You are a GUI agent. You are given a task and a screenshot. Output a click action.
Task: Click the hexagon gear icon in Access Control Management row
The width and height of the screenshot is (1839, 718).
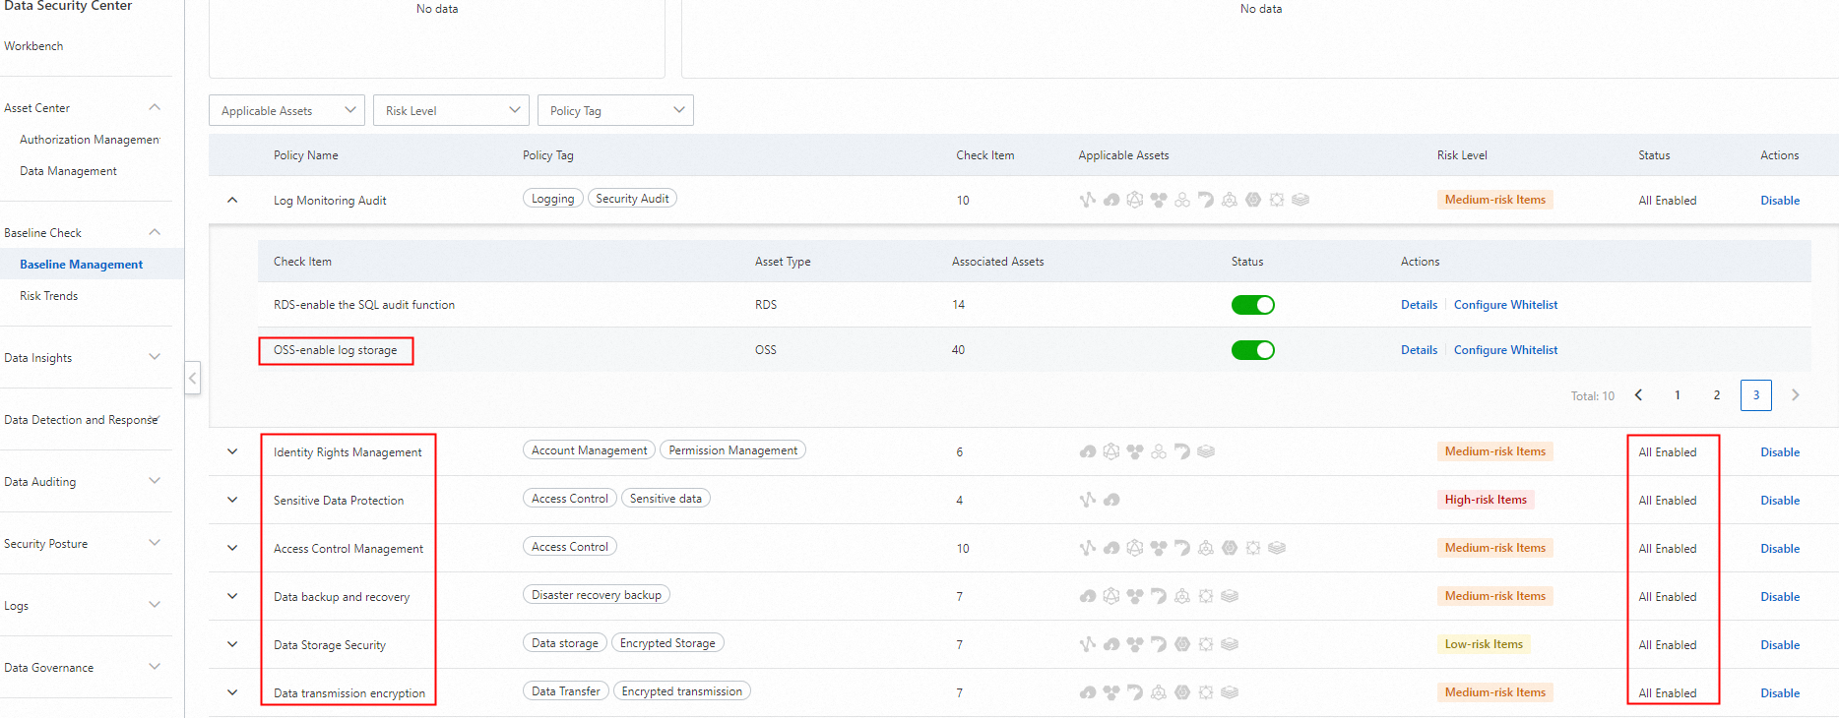1230,548
